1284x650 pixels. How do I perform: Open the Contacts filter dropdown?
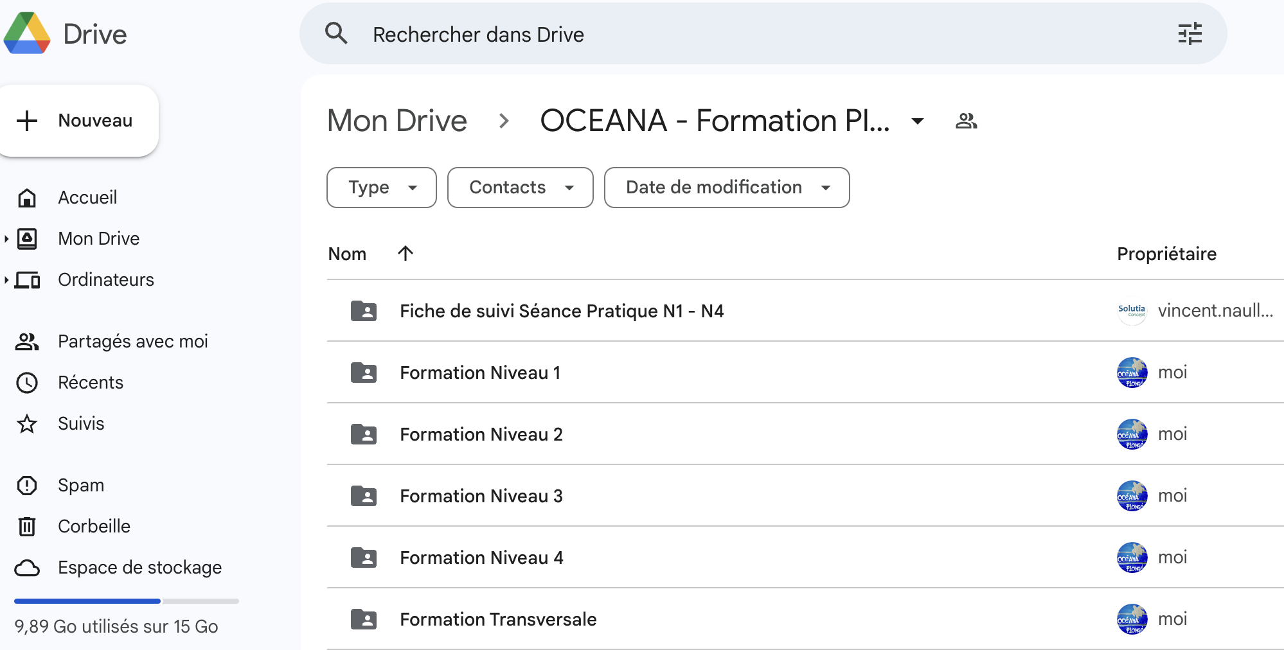coord(521,188)
